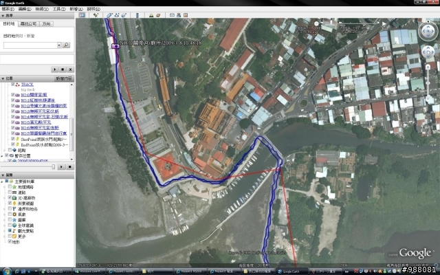Click the Look joystick compass control
Viewport: 440px width, 275px height.
[428, 31]
